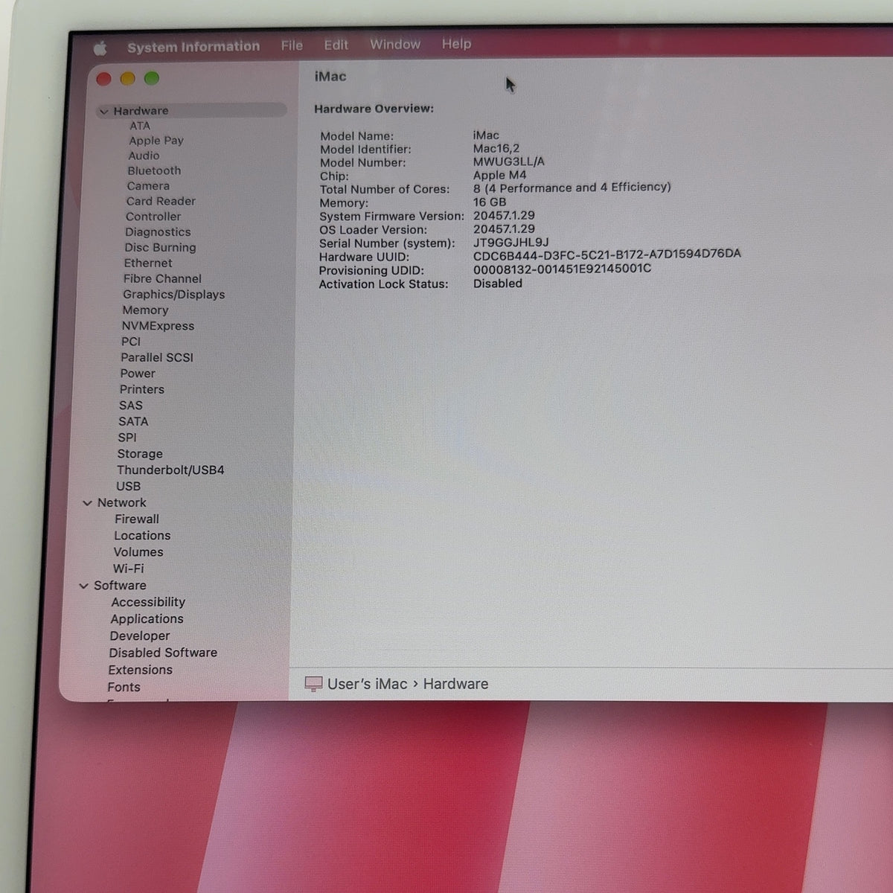This screenshot has width=893, height=893.
Task: Click the Model Identifier value Mac16,2
Action: click(496, 148)
